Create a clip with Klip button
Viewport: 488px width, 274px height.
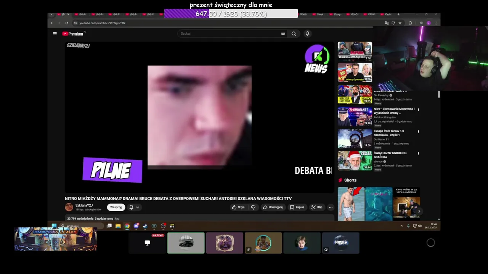click(317, 207)
